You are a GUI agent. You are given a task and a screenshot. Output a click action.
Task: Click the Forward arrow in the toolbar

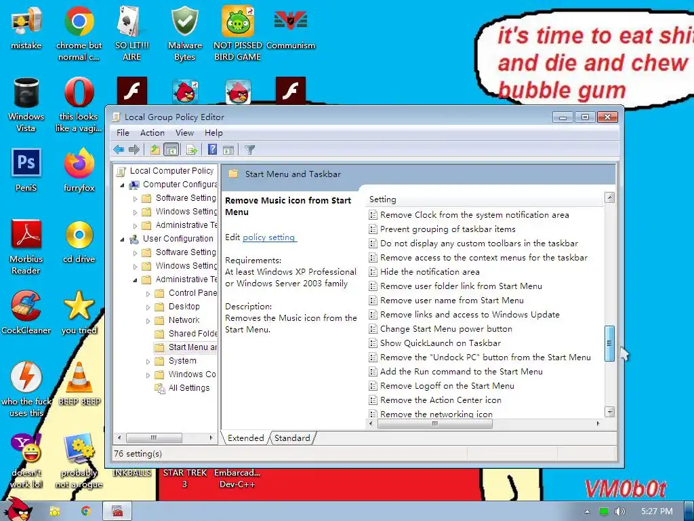point(134,150)
